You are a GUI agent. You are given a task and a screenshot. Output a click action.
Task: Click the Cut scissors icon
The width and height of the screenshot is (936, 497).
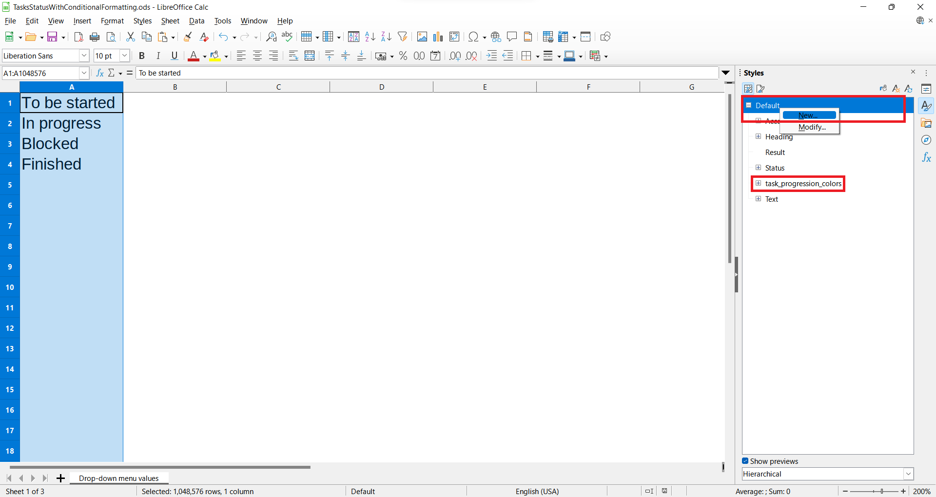pos(130,37)
